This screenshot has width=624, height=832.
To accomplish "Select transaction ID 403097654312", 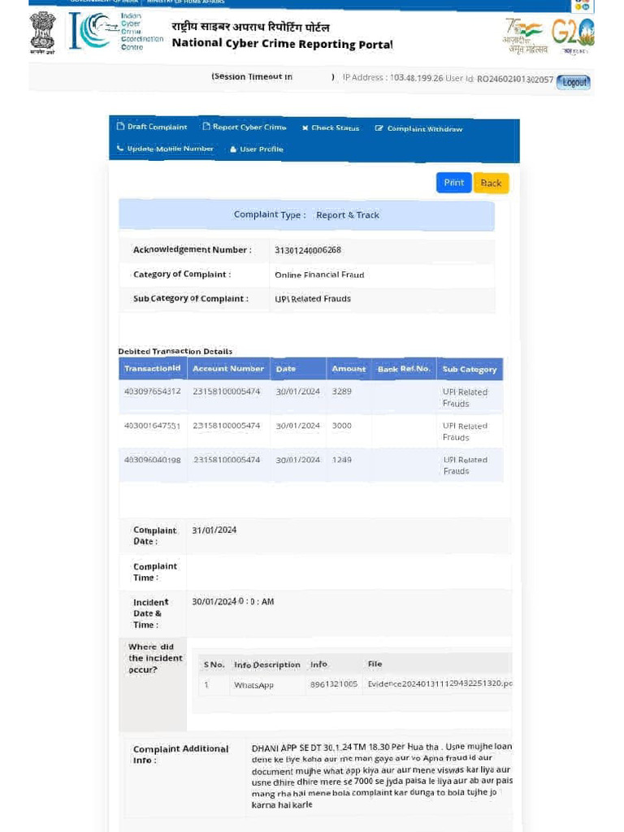I will [152, 391].
